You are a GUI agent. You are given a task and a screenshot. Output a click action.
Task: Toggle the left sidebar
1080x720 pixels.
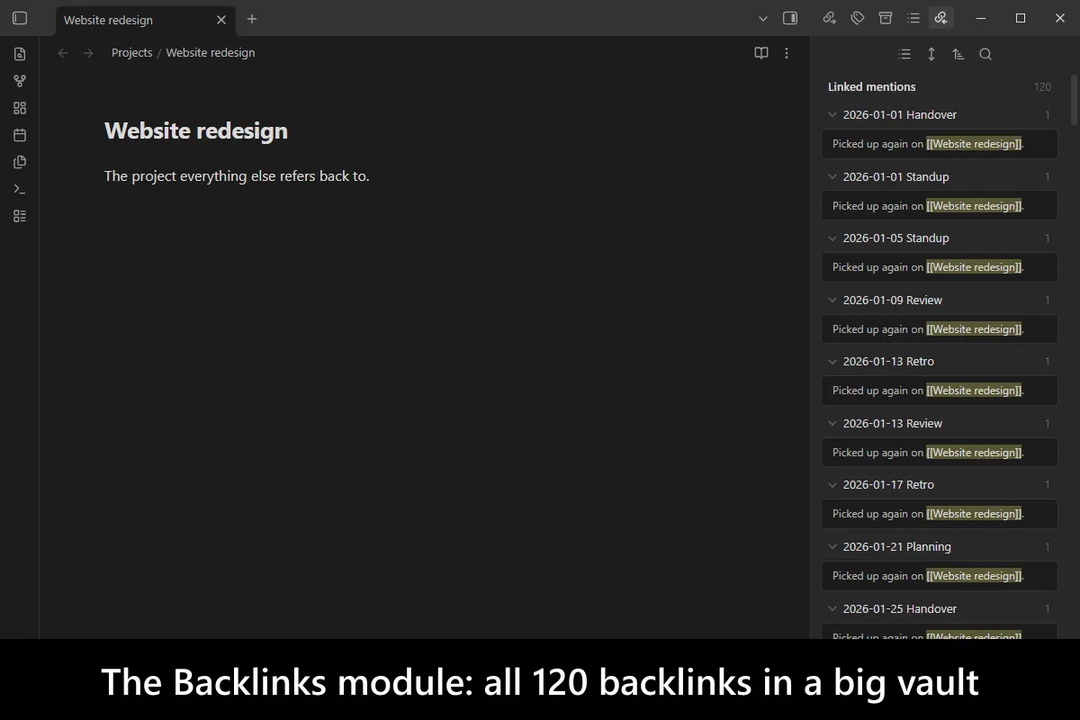(20, 18)
